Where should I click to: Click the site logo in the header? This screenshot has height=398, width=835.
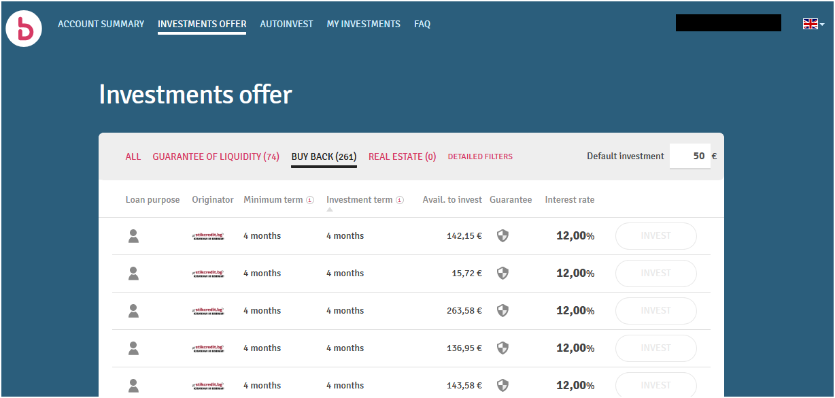pos(24,29)
